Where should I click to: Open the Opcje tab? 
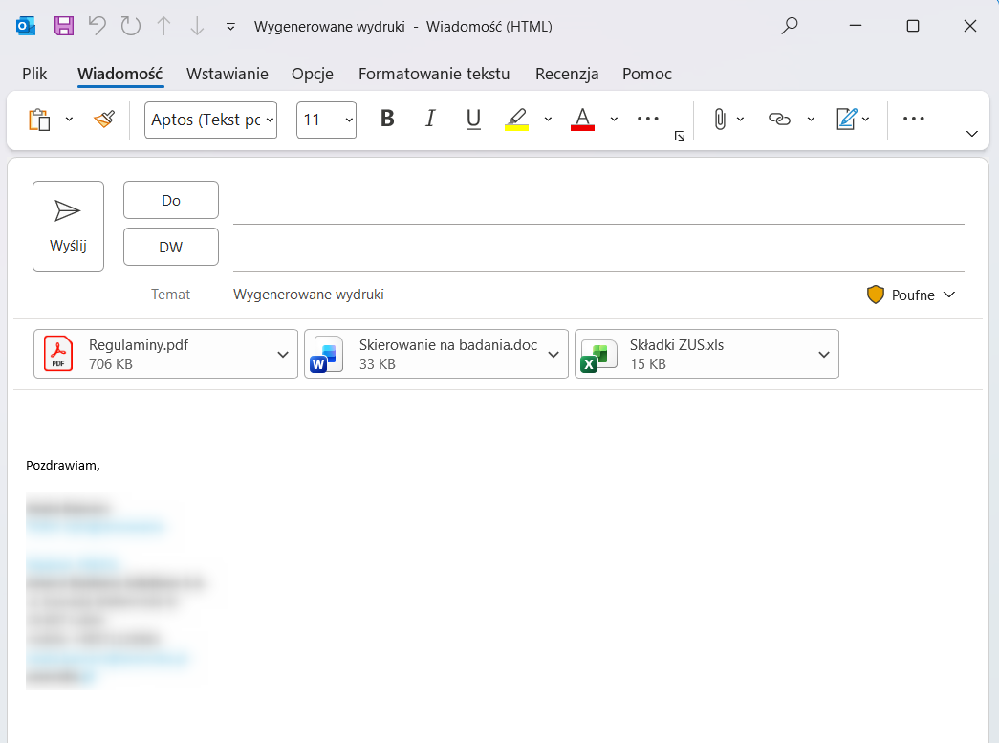click(313, 74)
